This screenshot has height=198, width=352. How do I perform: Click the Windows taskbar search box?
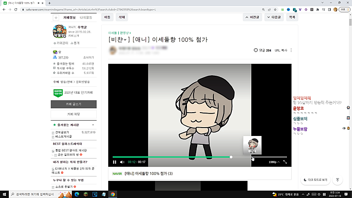click(40, 194)
